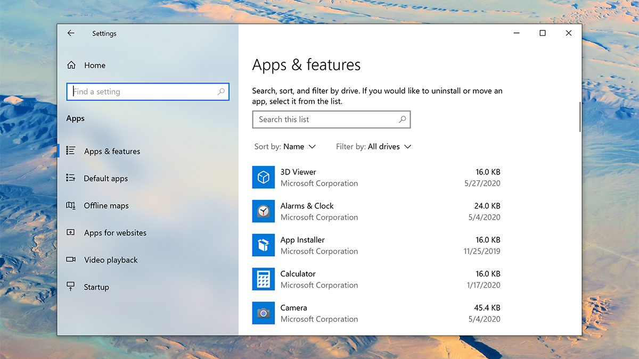Click the back arrow in Settings
639x359 pixels.
(x=71, y=33)
